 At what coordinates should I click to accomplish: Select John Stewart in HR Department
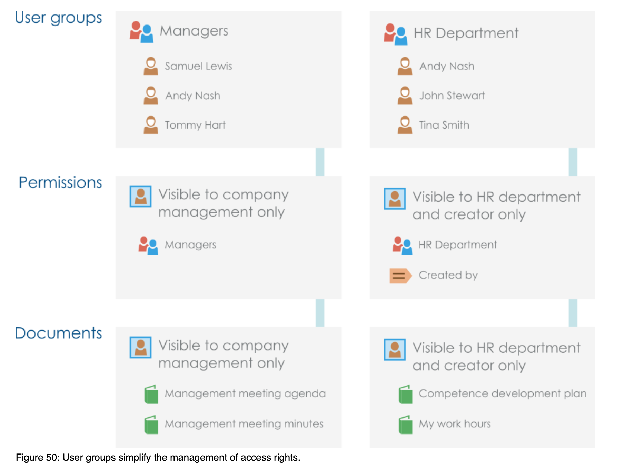(x=452, y=96)
